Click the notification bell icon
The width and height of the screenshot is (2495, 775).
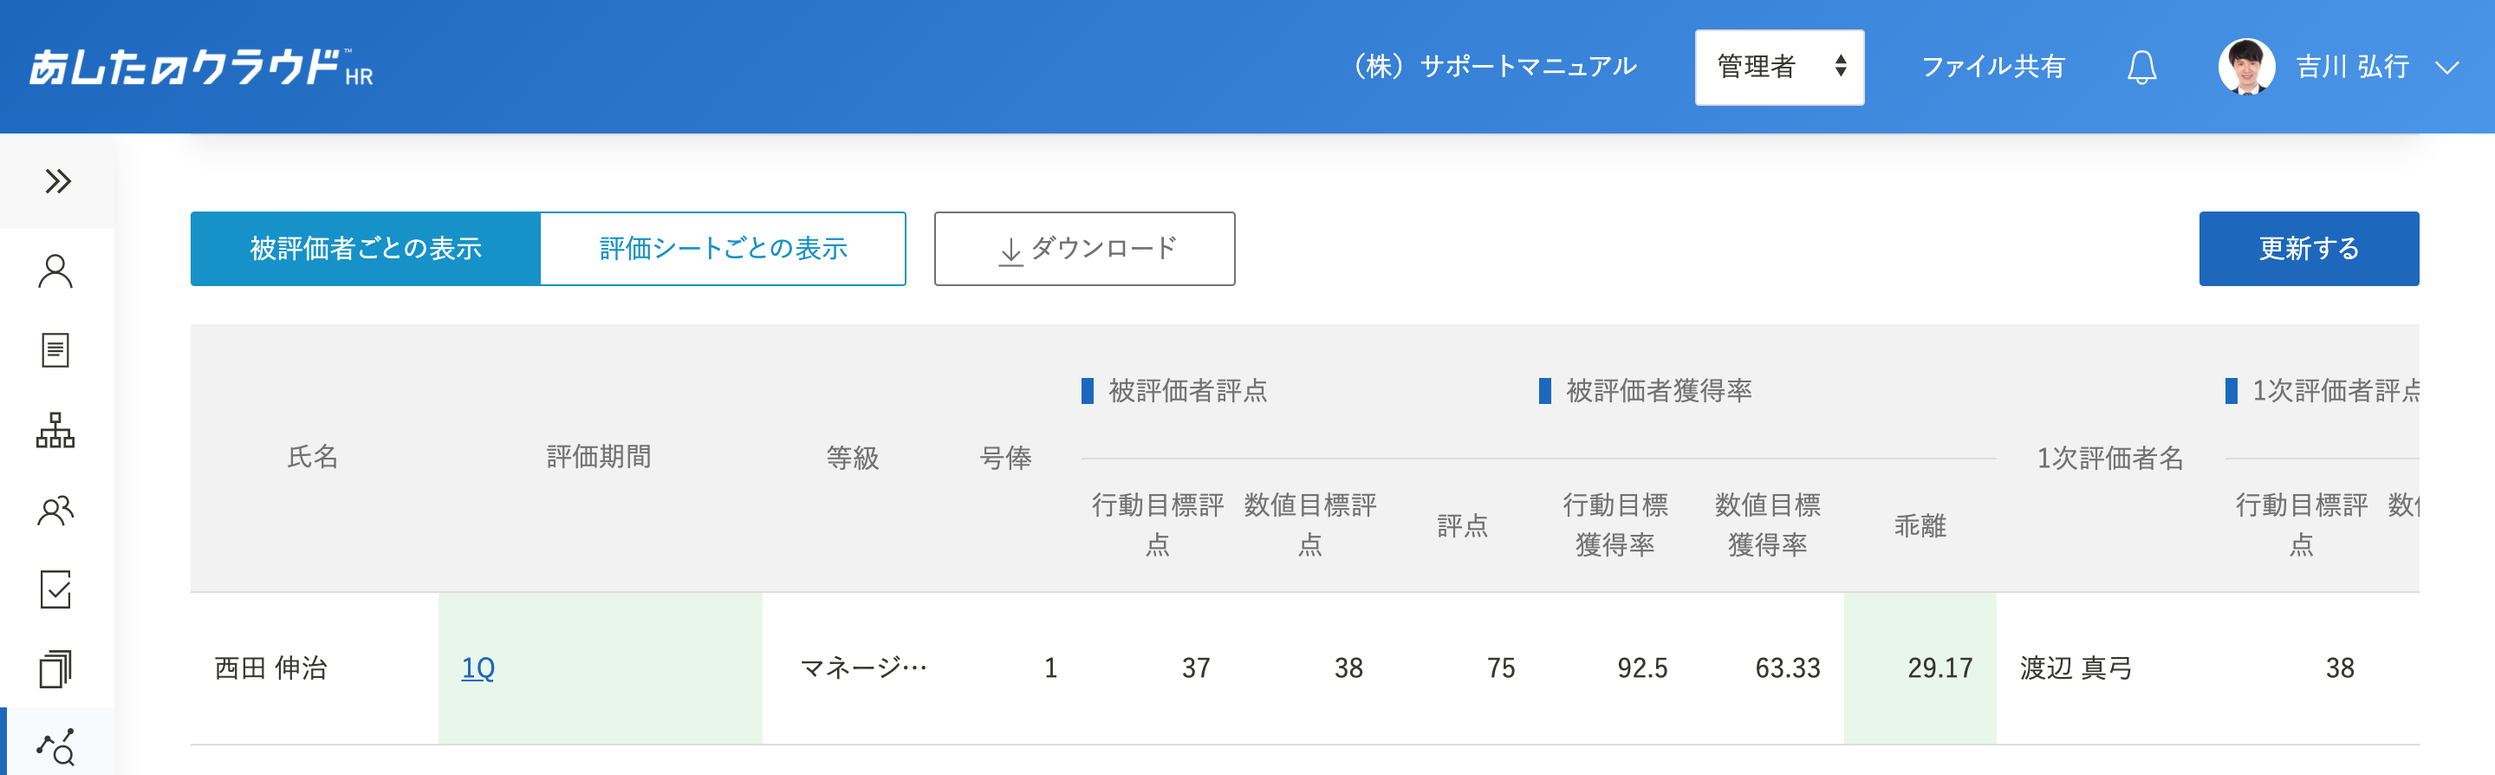[x=2141, y=67]
